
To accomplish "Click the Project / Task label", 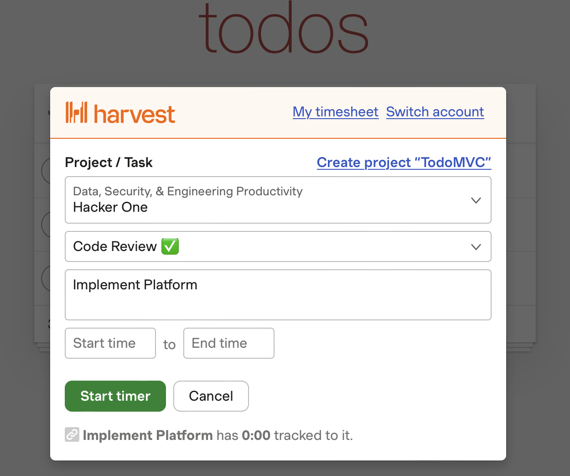I will pos(109,162).
